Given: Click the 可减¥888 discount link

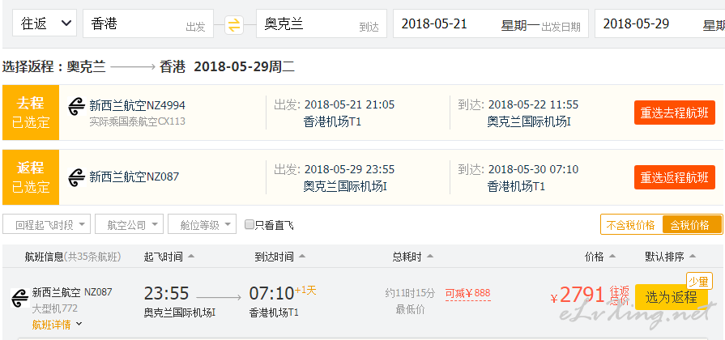Looking at the screenshot, I should coord(467,293).
